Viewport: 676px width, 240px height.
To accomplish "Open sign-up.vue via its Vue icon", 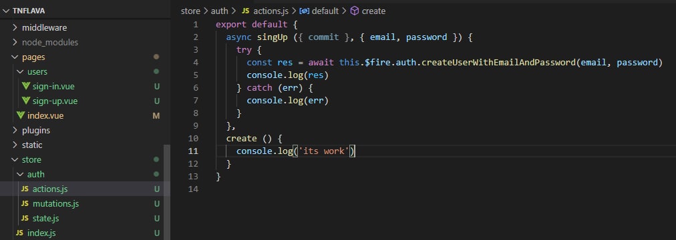I will coord(25,101).
